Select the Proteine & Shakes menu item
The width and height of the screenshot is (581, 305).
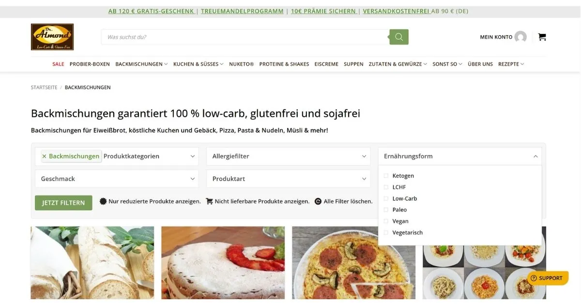click(284, 64)
